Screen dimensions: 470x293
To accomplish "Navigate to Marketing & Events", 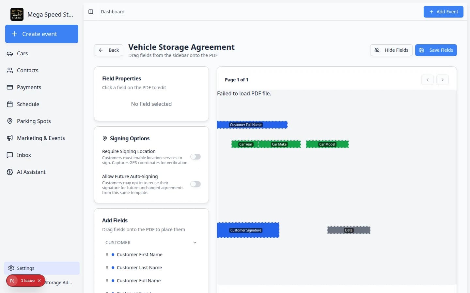I will (42, 138).
